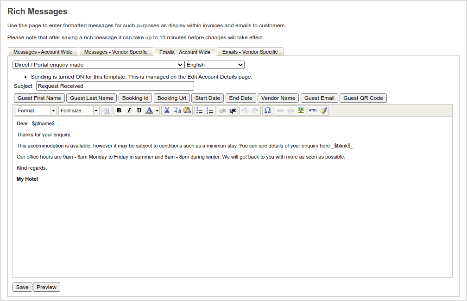Click the insert image icon

click(301, 111)
